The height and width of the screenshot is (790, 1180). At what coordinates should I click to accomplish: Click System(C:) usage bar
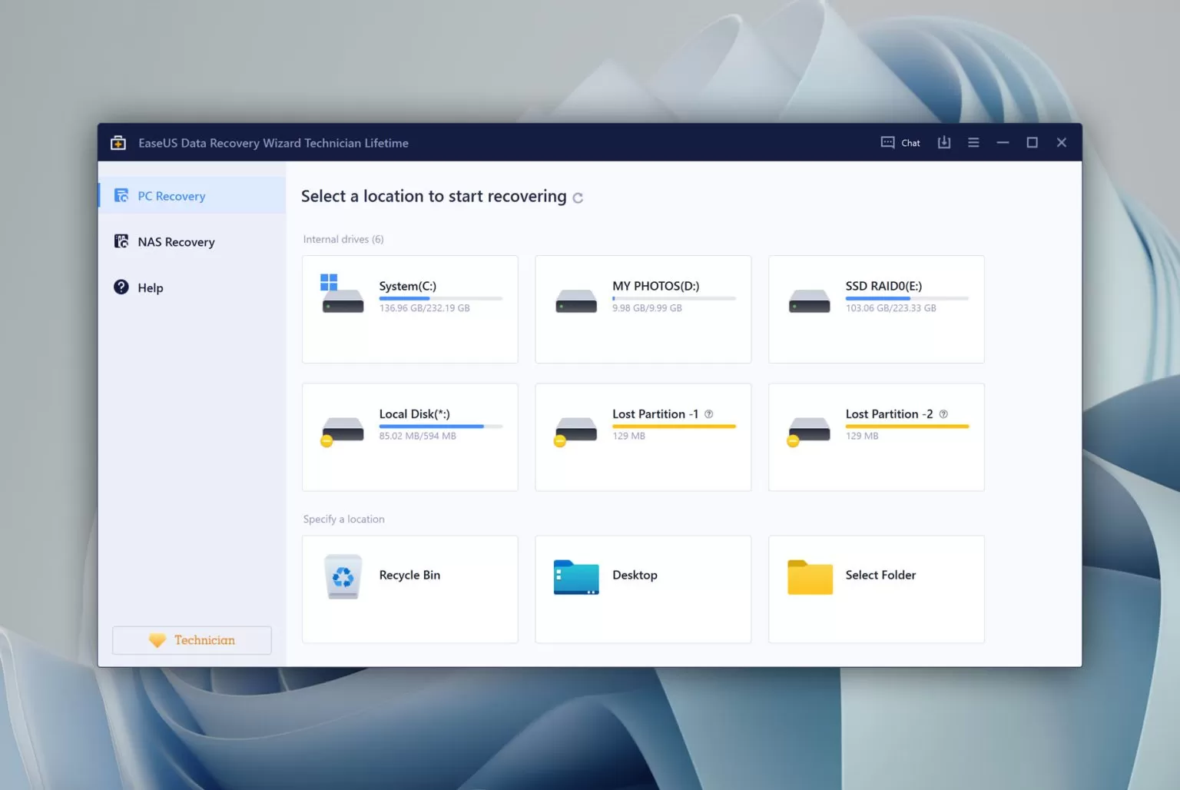[441, 298]
